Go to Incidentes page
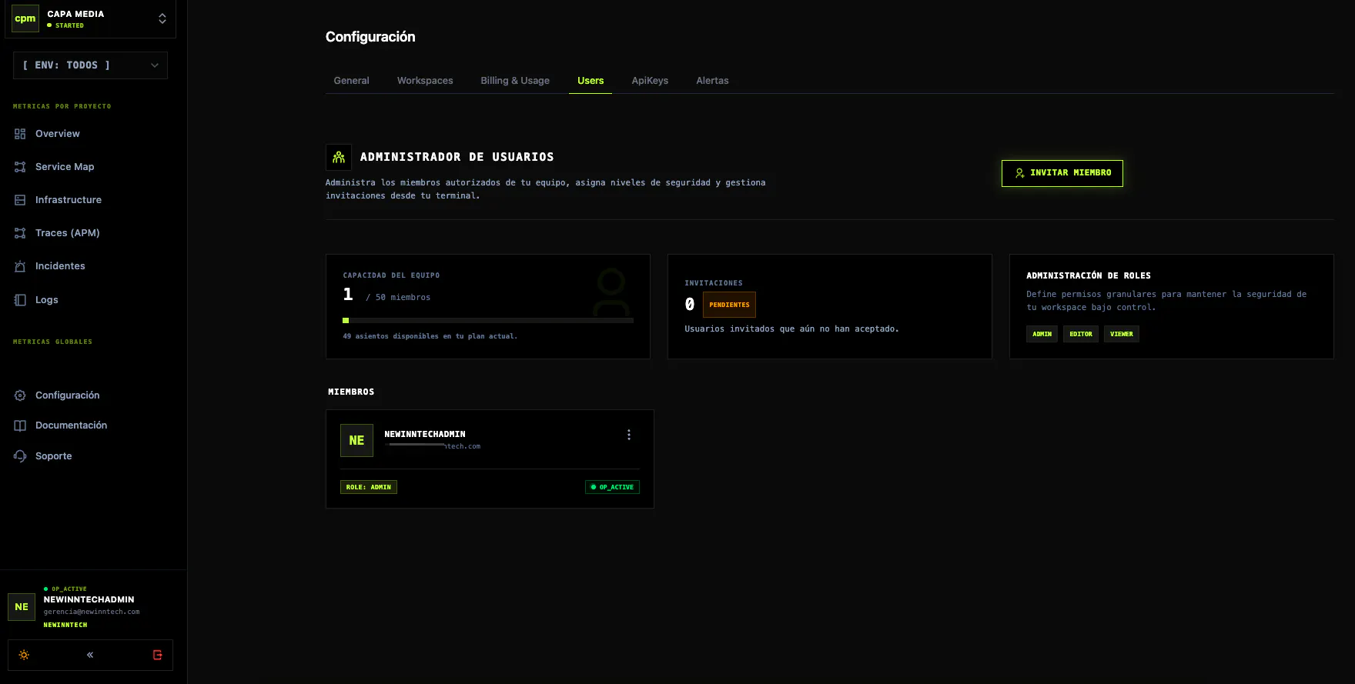The image size is (1355, 684). click(60, 266)
